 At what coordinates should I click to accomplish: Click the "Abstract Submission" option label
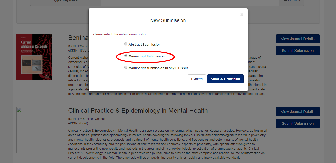pos(144,45)
